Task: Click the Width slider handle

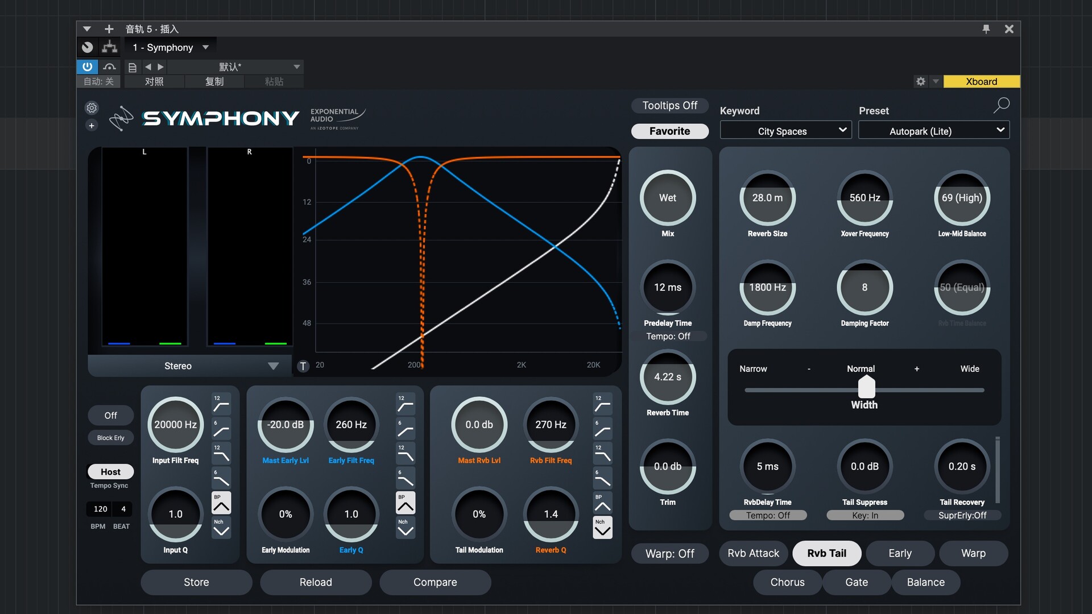Action: [x=866, y=388]
